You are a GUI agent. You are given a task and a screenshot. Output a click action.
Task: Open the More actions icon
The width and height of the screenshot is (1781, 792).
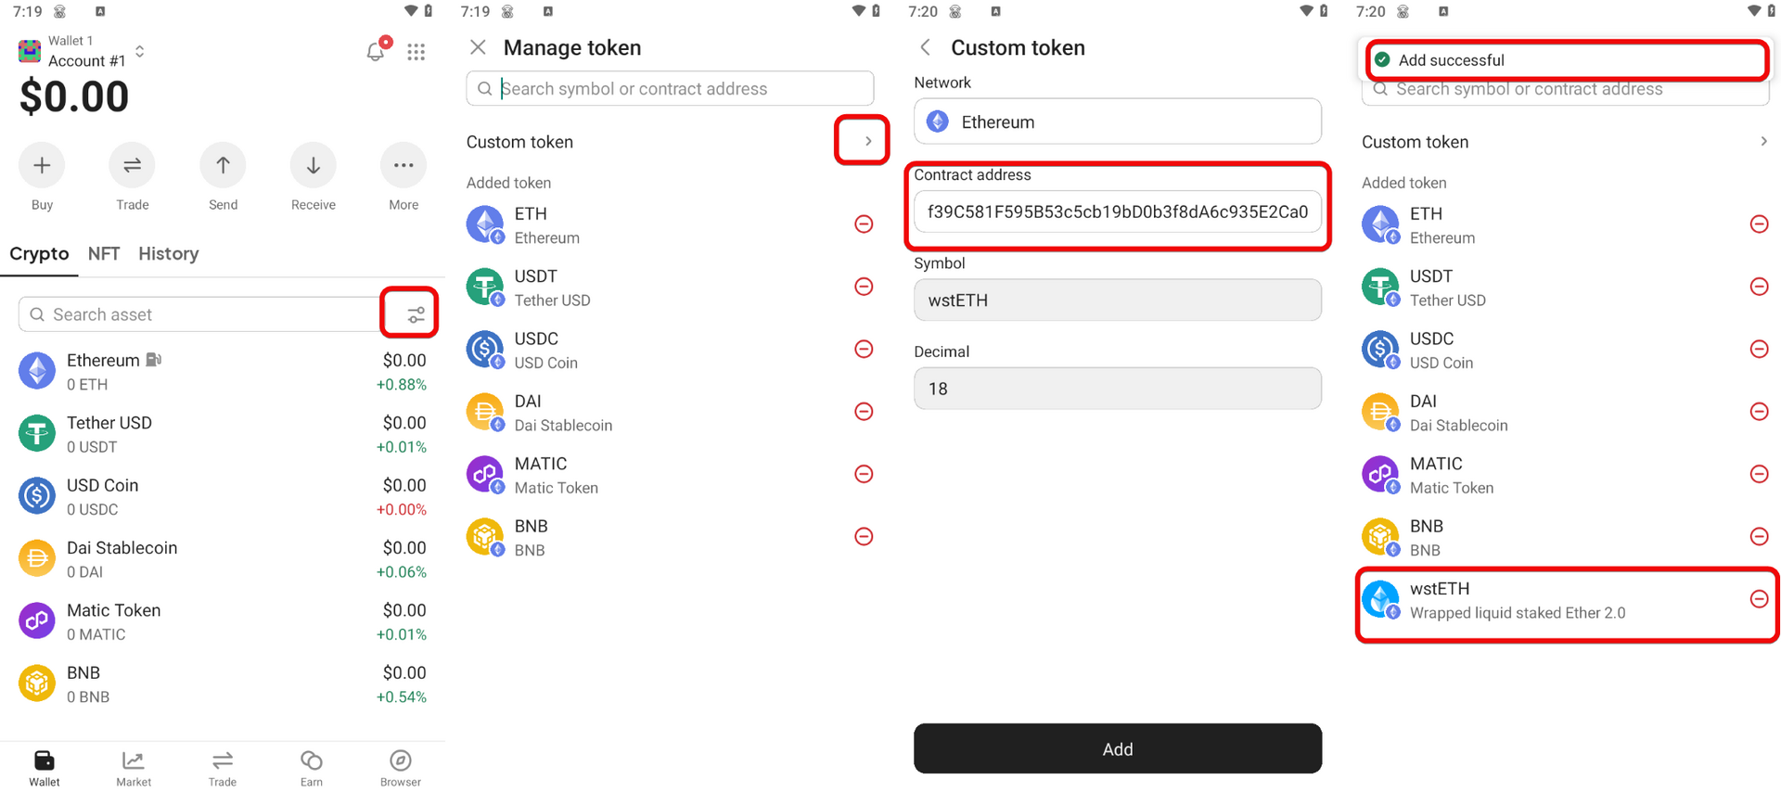point(404,166)
